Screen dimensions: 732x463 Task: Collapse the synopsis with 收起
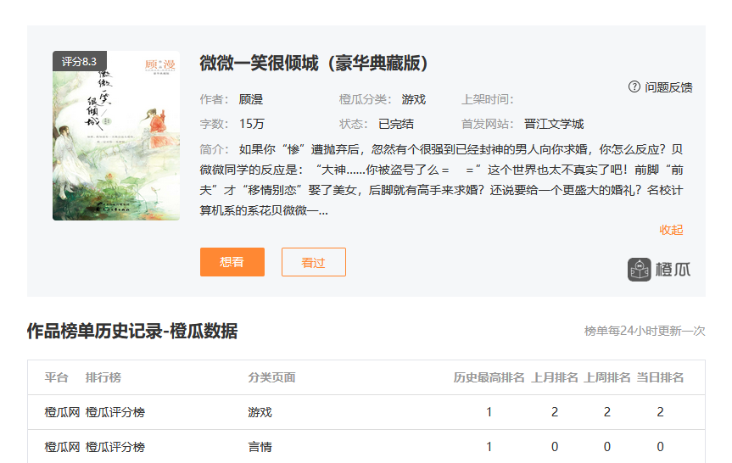click(671, 230)
